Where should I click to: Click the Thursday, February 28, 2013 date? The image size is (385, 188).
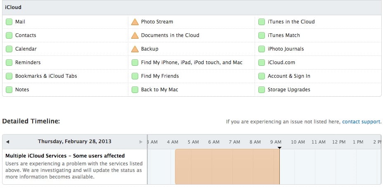[74, 142]
